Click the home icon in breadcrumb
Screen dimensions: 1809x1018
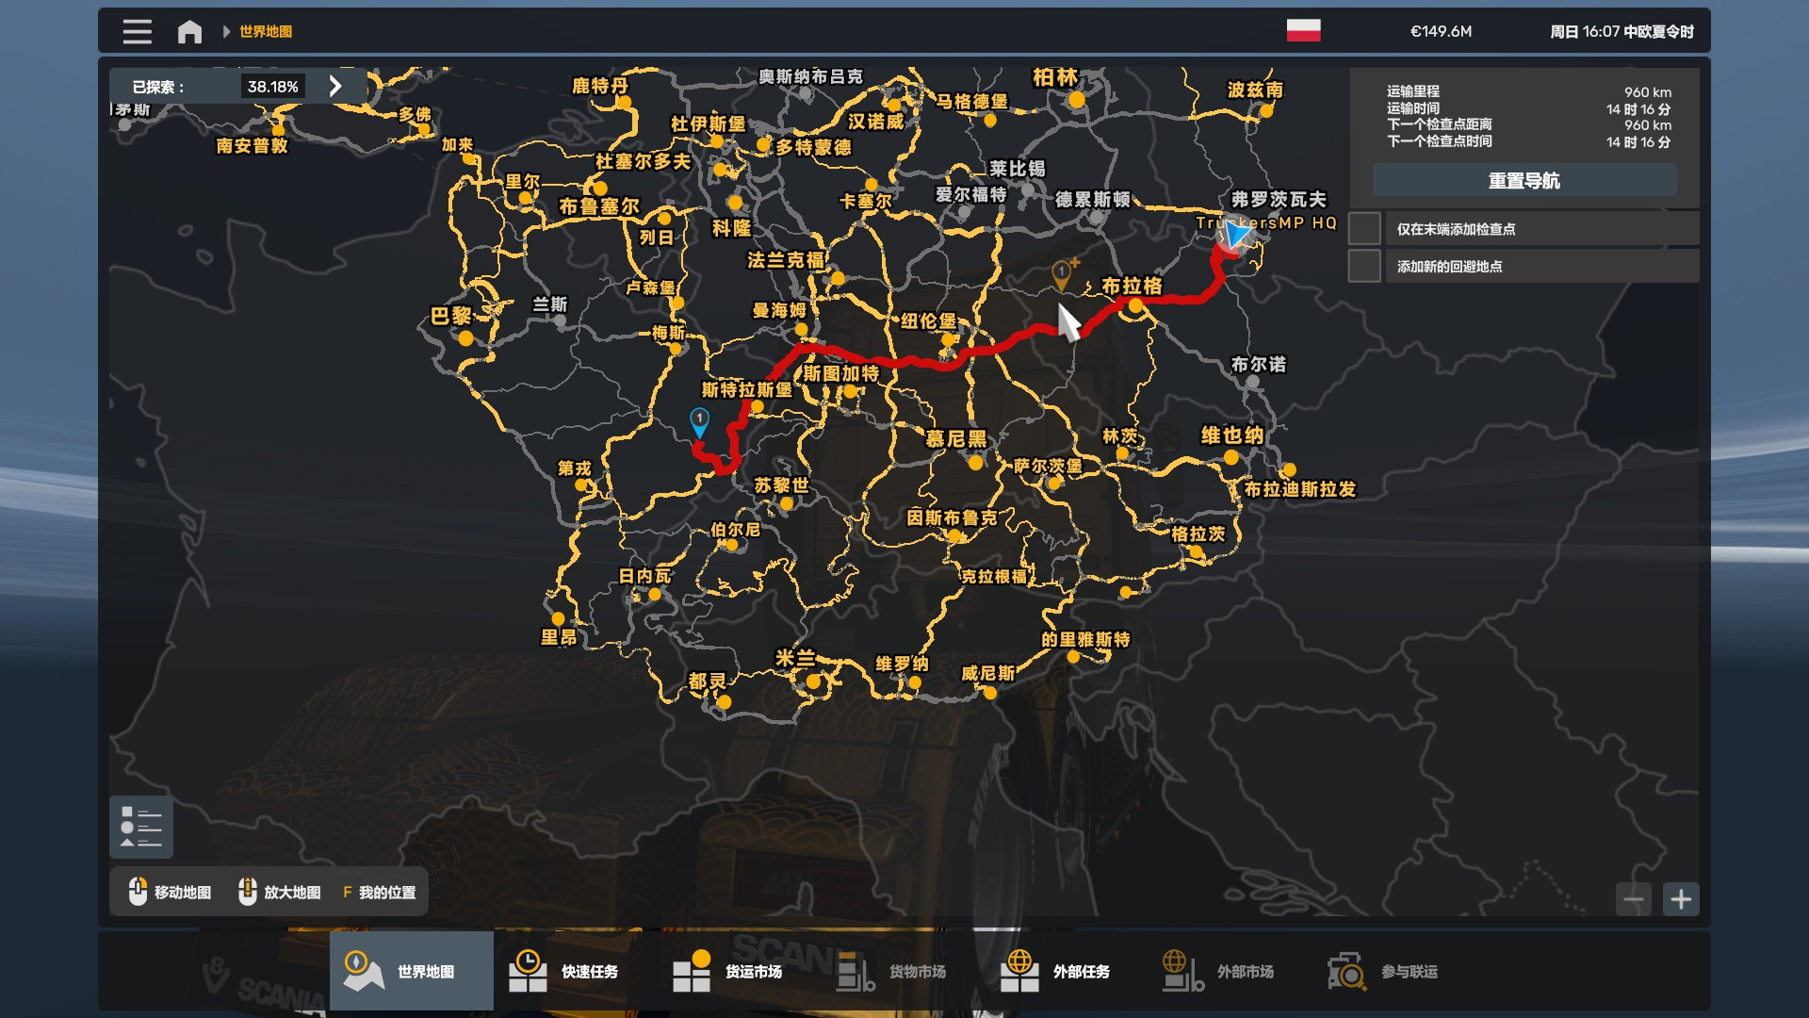coord(189,32)
